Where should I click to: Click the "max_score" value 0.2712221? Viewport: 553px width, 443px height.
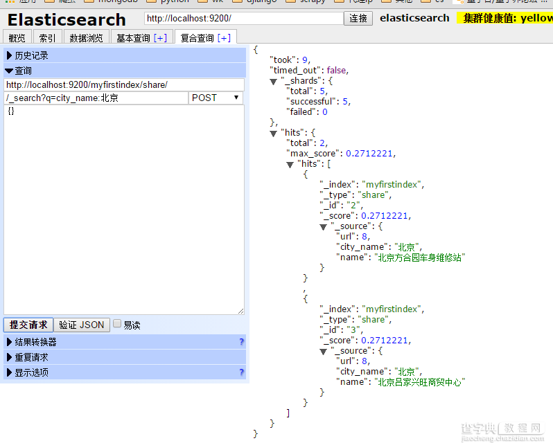point(369,154)
